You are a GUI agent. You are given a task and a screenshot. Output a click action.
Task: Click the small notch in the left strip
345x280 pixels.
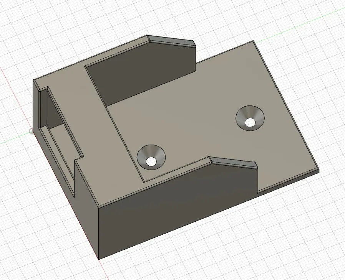point(79,158)
